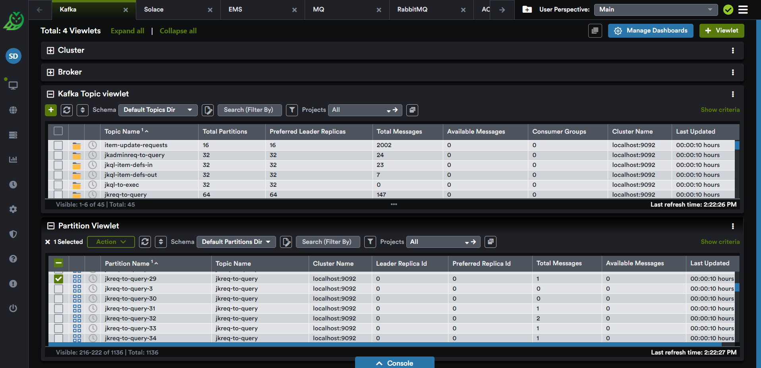The height and width of the screenshot is (368, 761).
Task: Switch to the RabbitMQ tab
Action: pos(412,10)
